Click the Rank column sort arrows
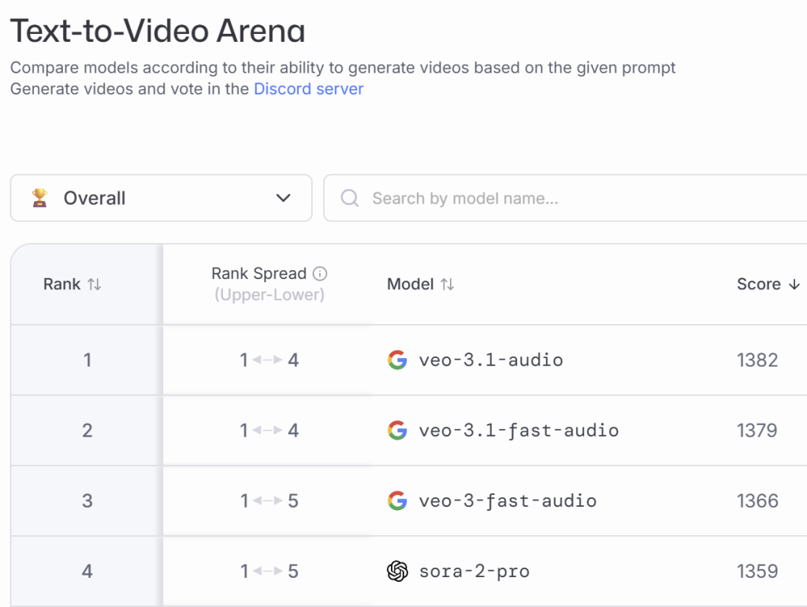 (95, 285)
